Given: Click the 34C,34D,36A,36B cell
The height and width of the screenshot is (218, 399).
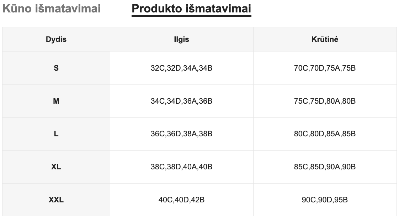Looking at the screenshot, I should [x=181, y=101].
